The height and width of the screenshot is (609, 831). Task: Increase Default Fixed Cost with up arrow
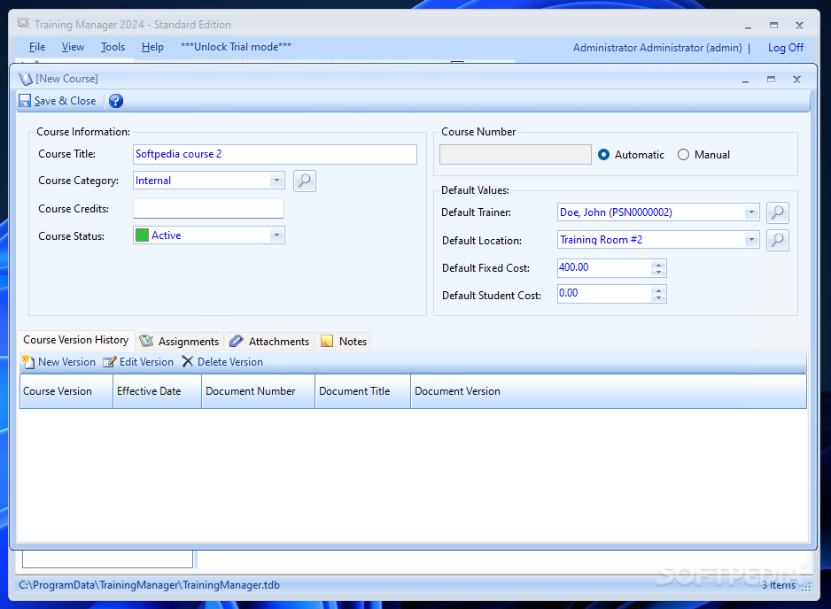[x=658, y=265]
